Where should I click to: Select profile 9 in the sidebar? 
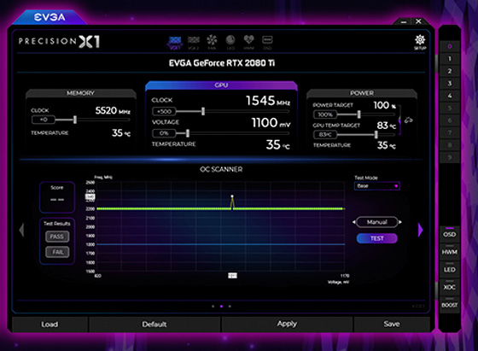[450, 157]
